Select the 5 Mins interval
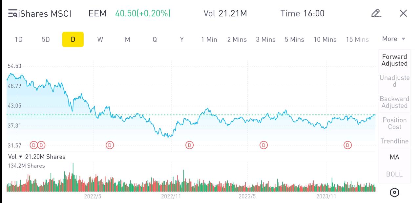420x203 pixels. tap(294, 39)
